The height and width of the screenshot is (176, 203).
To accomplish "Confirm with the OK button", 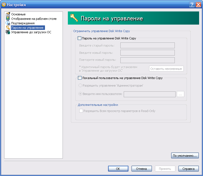I will click(x=118, y=169).
